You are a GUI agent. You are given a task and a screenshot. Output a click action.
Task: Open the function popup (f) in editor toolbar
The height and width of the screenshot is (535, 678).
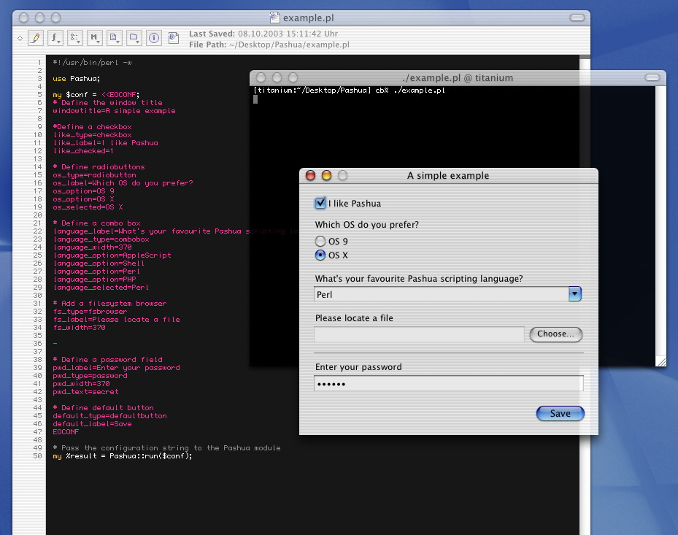pos(55,38)
